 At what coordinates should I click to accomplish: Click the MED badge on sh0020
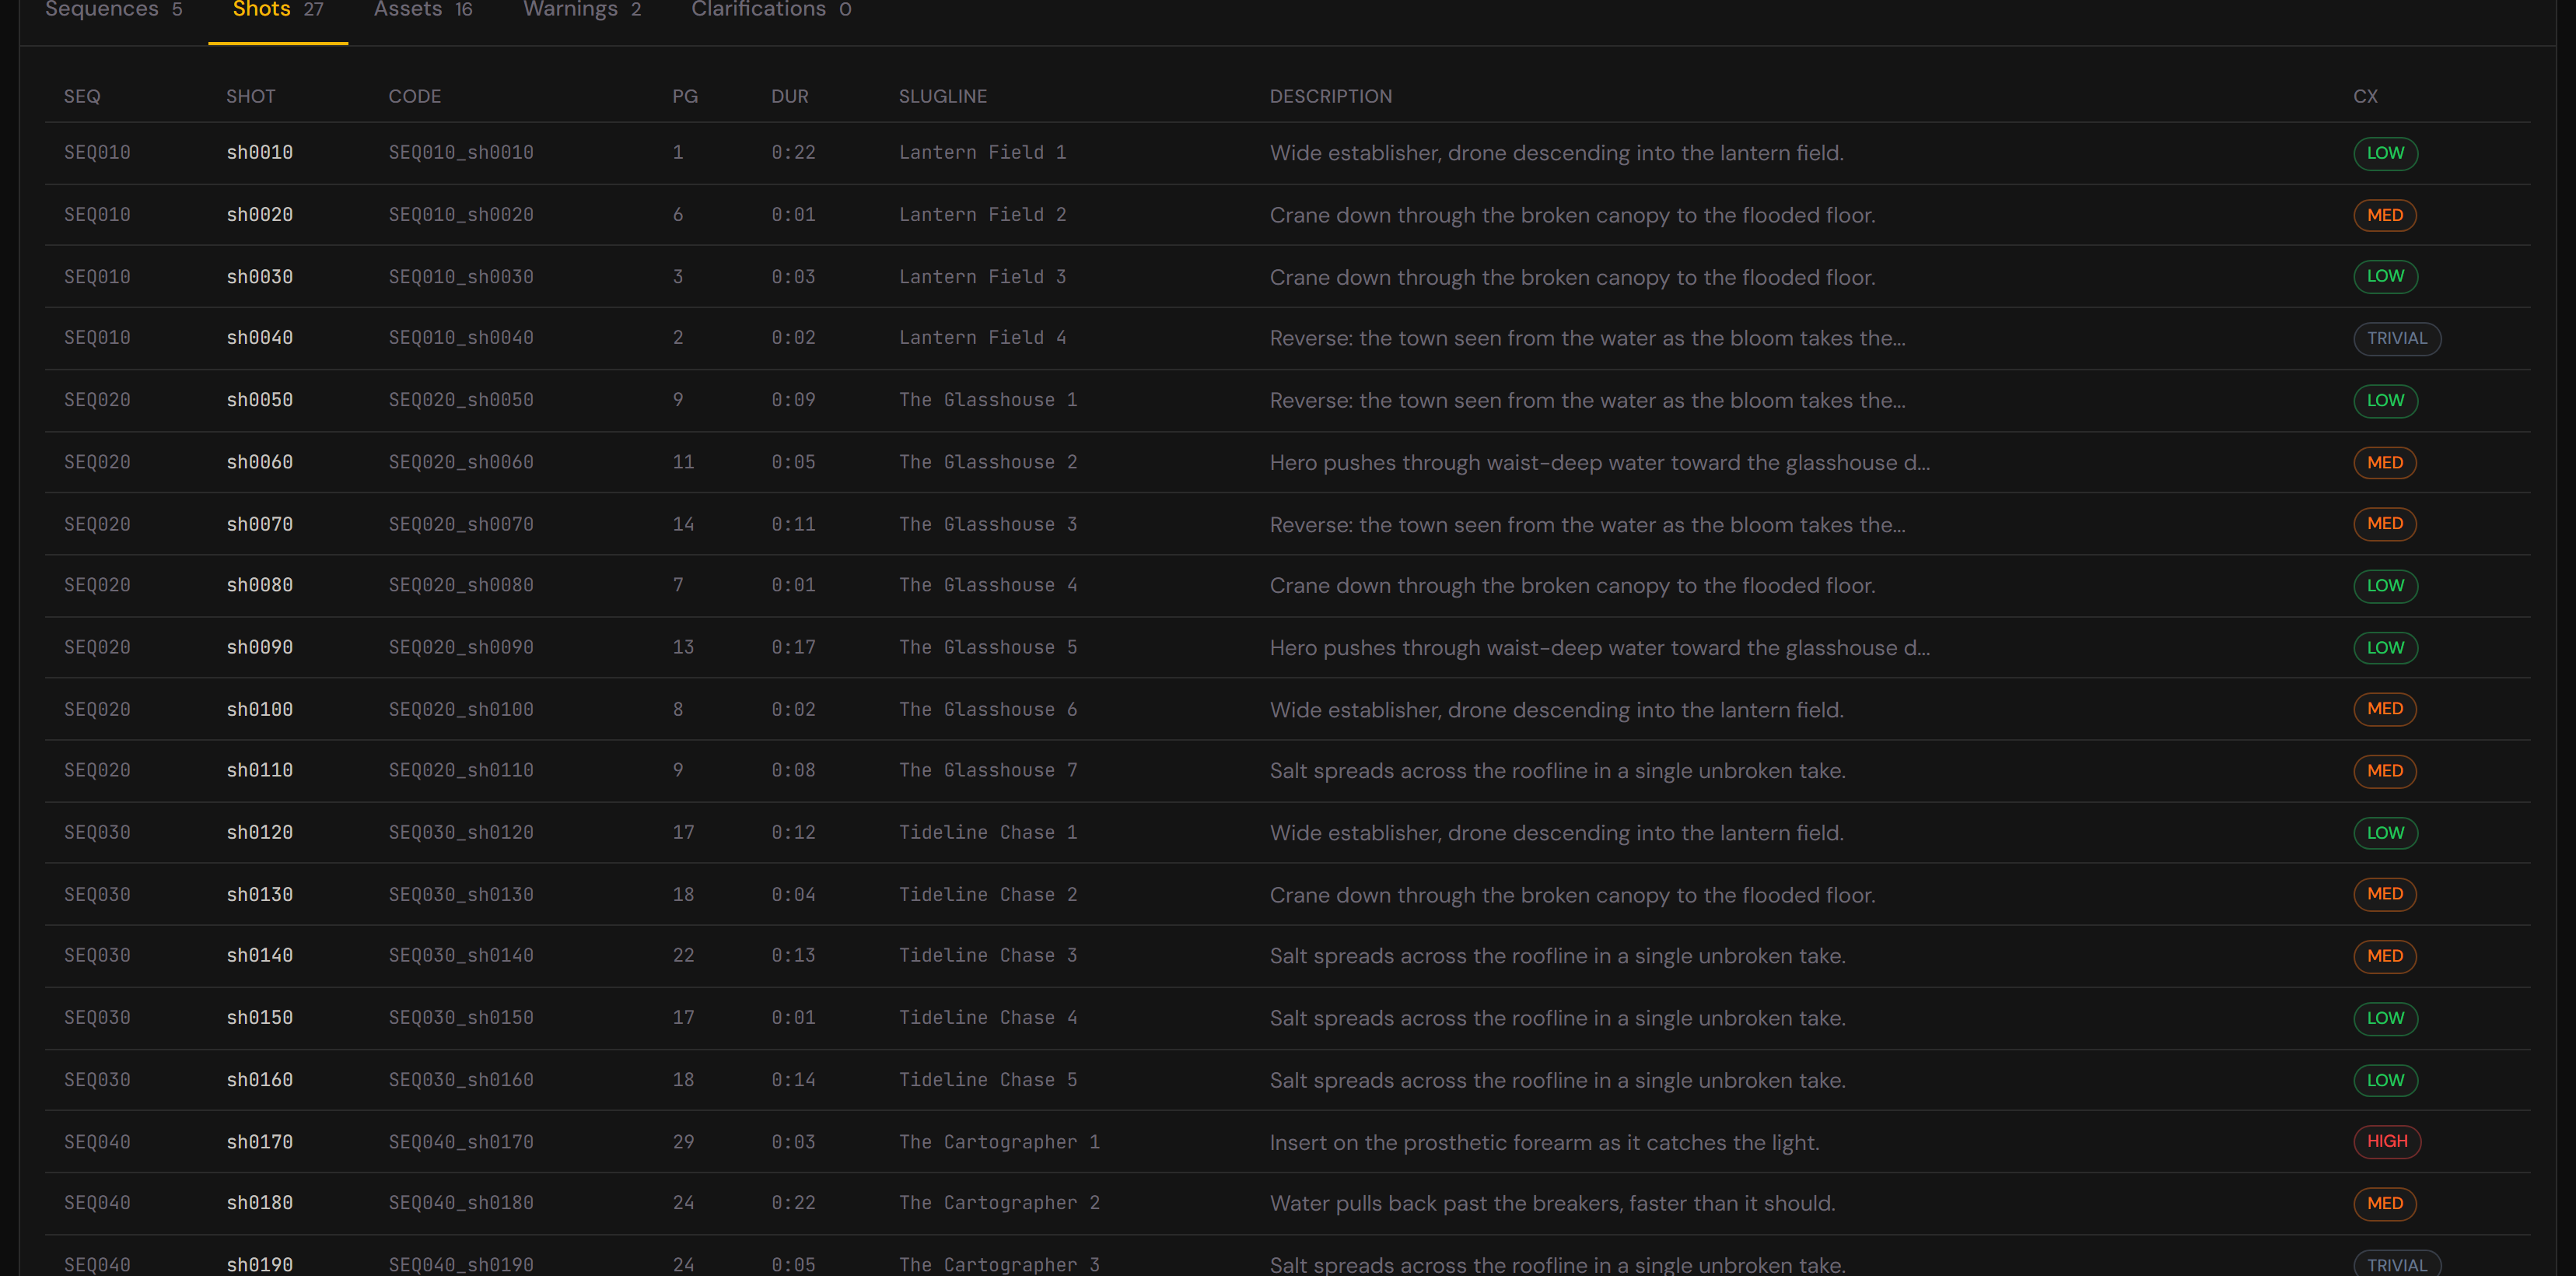[2384, 215]
